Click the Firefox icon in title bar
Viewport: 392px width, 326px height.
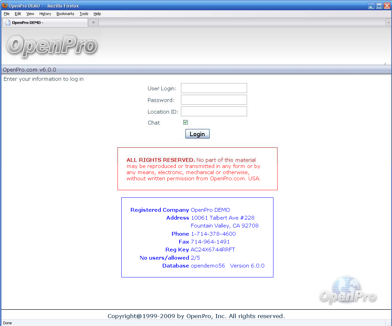pyautogui.click(x=5, y=5)
